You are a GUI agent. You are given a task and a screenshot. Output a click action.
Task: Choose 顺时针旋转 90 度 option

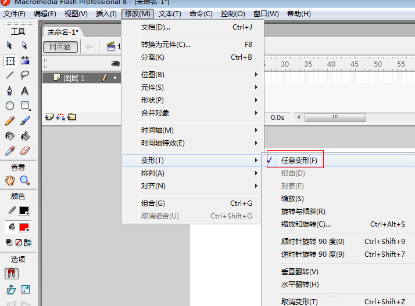(313, 241)
